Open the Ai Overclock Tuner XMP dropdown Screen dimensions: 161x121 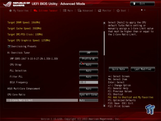[x=89, y=53]
